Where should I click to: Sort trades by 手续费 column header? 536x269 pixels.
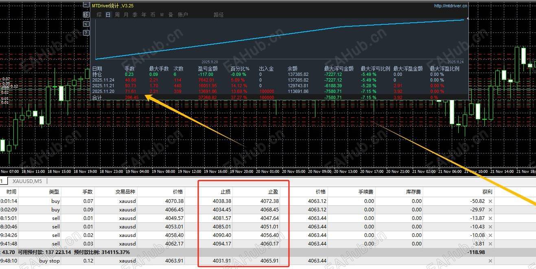pos(366,192)
